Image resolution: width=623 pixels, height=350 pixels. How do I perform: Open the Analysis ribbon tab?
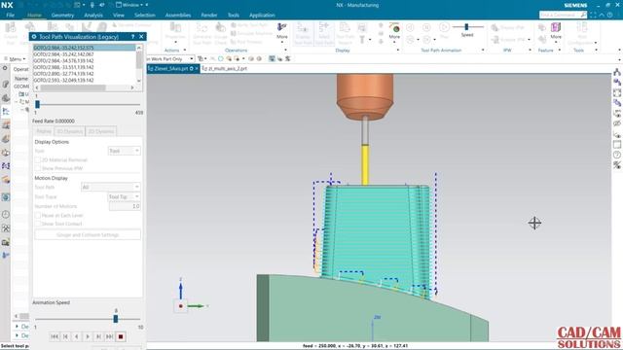coord(93,16)
